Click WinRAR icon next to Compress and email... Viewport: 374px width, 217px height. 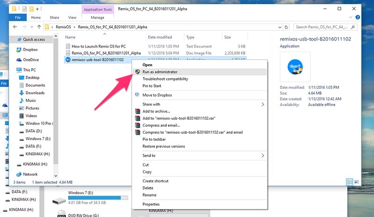[x=137, y=125]
